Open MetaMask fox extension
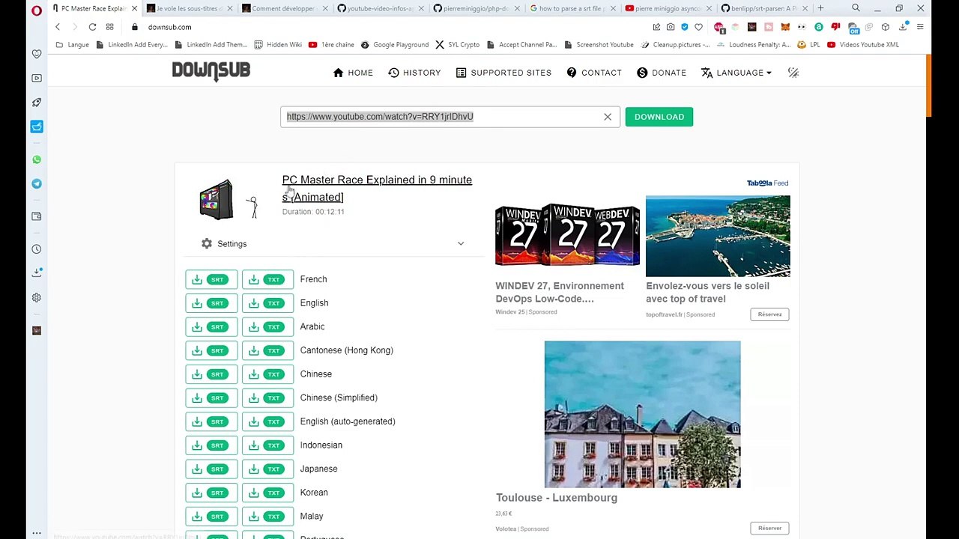 (x=785, y=27)
